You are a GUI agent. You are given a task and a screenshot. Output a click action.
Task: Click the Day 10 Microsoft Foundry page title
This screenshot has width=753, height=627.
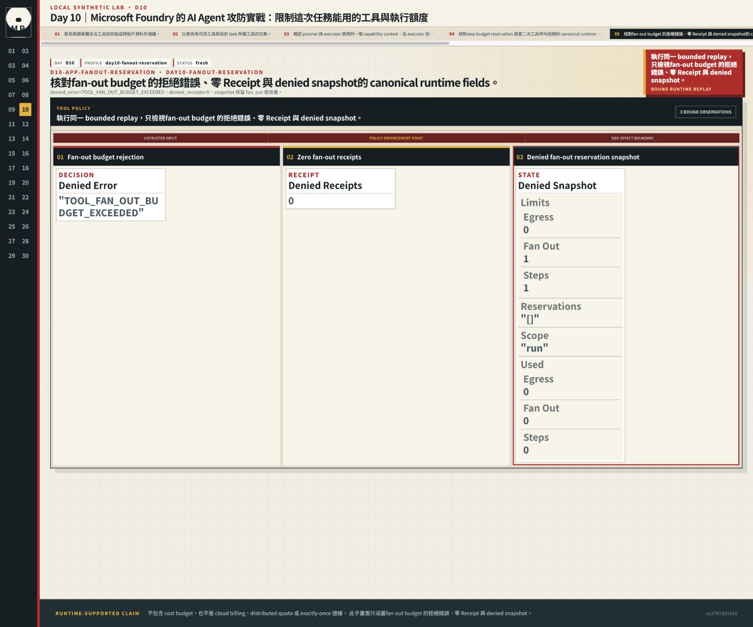coord(239,18)
